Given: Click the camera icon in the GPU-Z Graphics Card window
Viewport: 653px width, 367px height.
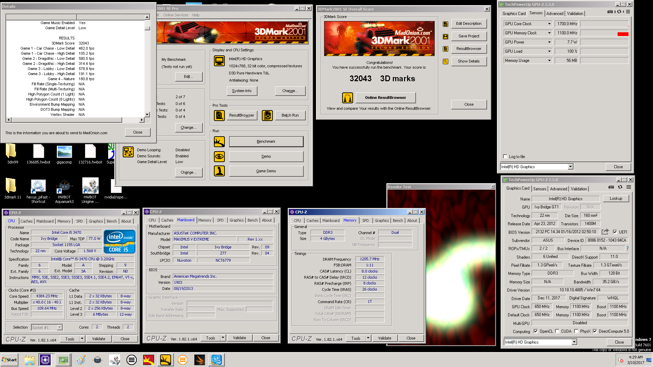Looking at the screenshot, I should point(611,187).
